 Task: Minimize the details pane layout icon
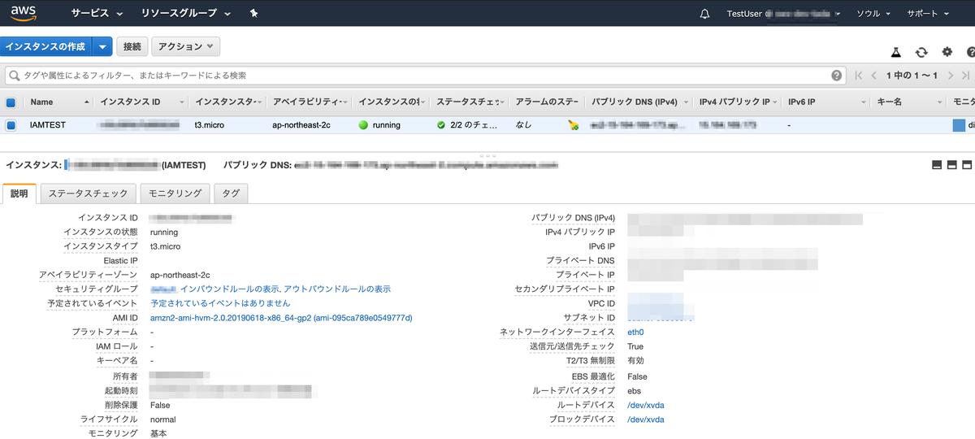pyautogui.click(x=937, y=165)
